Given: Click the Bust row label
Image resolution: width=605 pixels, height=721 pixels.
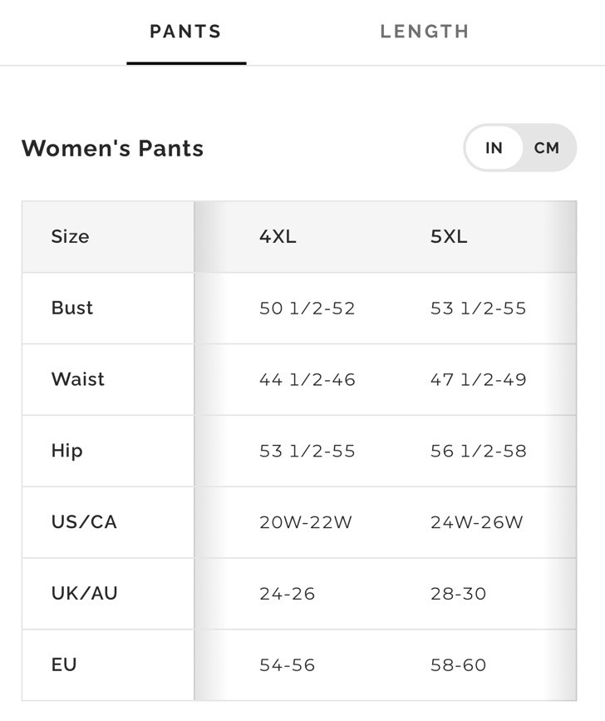Looking at the screenshot, I should (72, 308).
